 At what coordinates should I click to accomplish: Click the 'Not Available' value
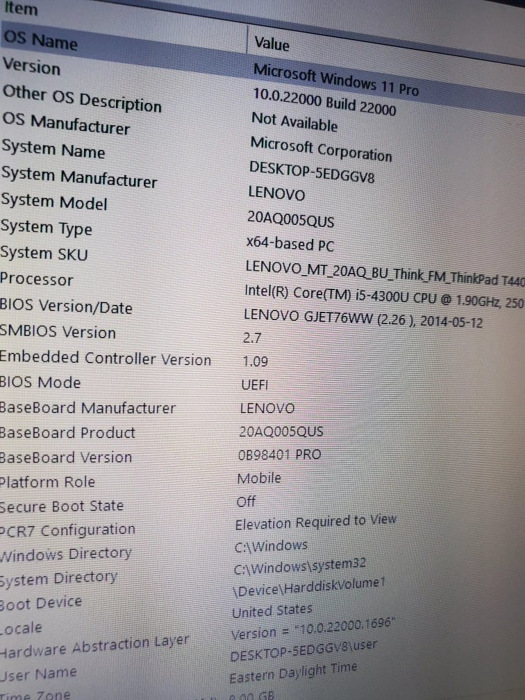[x=294, y=122]
